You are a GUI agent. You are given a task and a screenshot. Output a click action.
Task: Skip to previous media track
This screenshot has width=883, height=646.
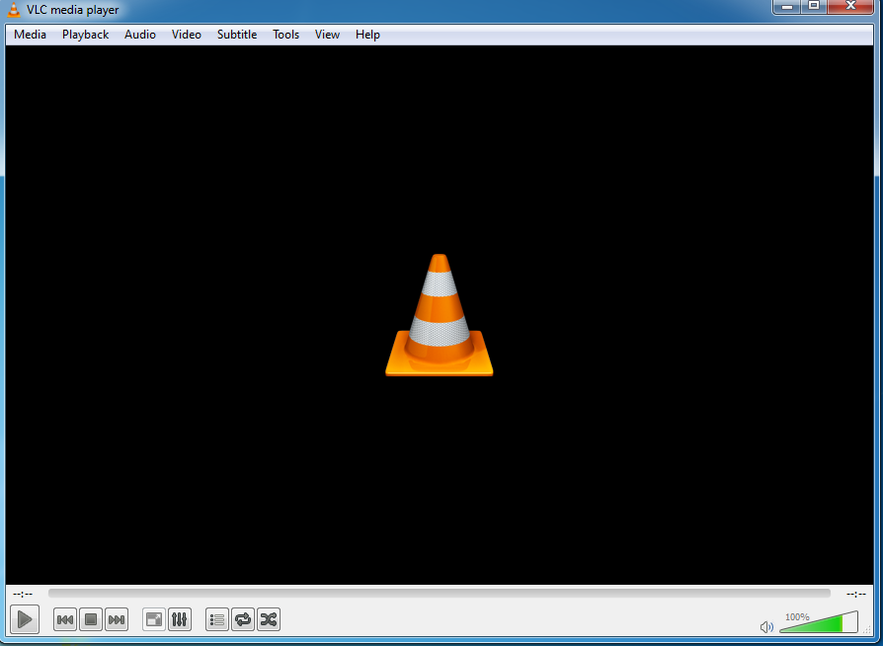[x=65, y=619]
